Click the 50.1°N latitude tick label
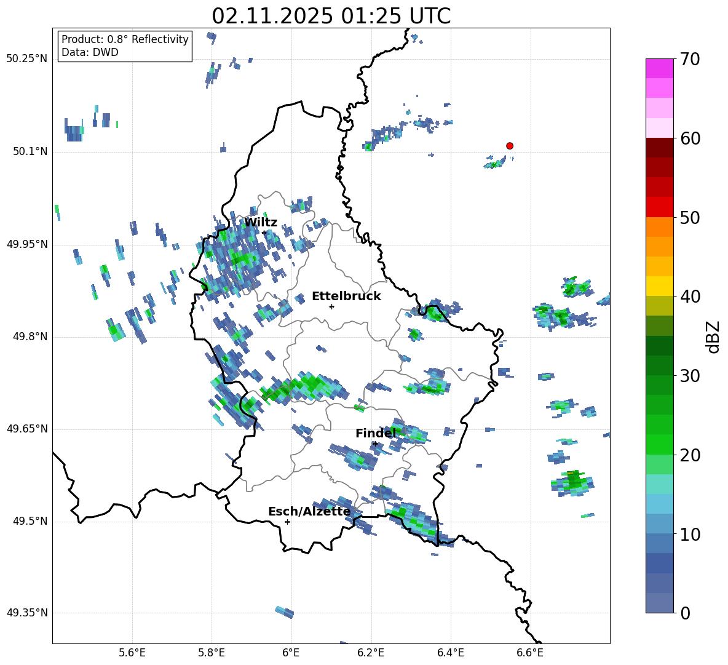This screenshot has width=728, height=665. pos(26,152)
